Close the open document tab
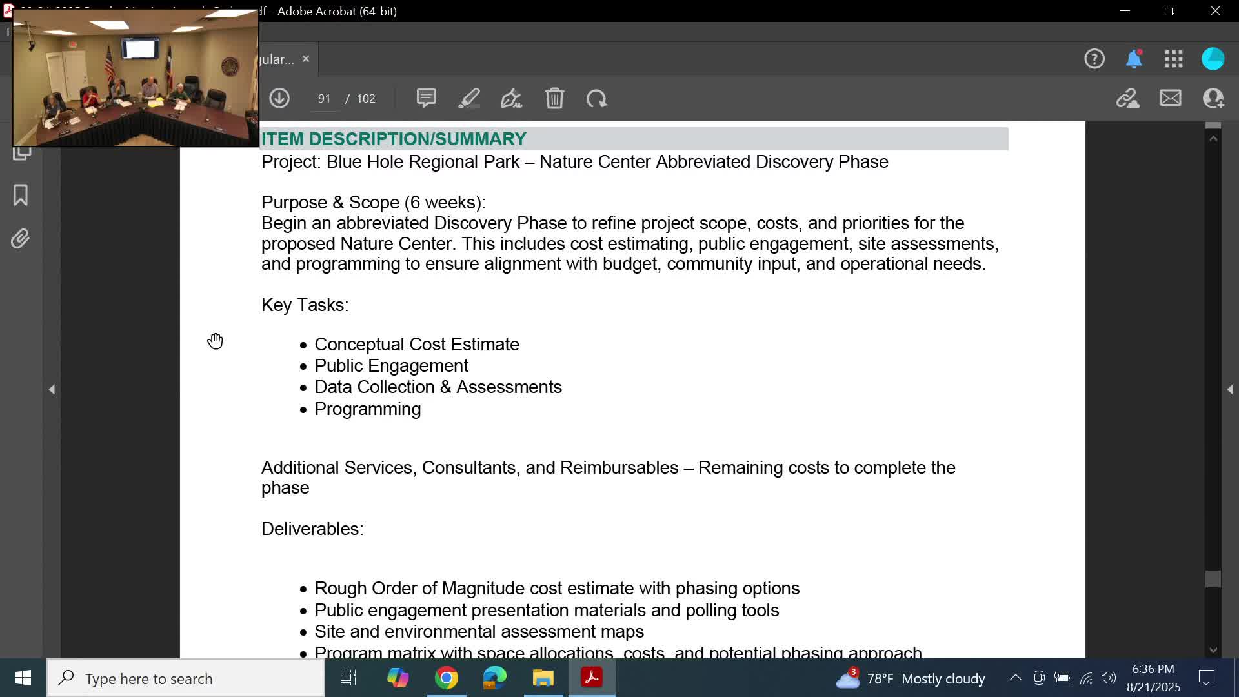Image resolution: width=1239 pixels, height=697 pixels. coord(306,59)
